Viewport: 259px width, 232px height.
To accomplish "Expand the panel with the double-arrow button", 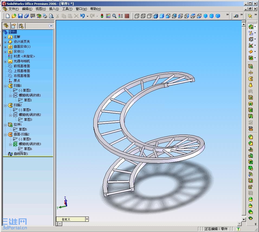I will click(x=51, y=26).
